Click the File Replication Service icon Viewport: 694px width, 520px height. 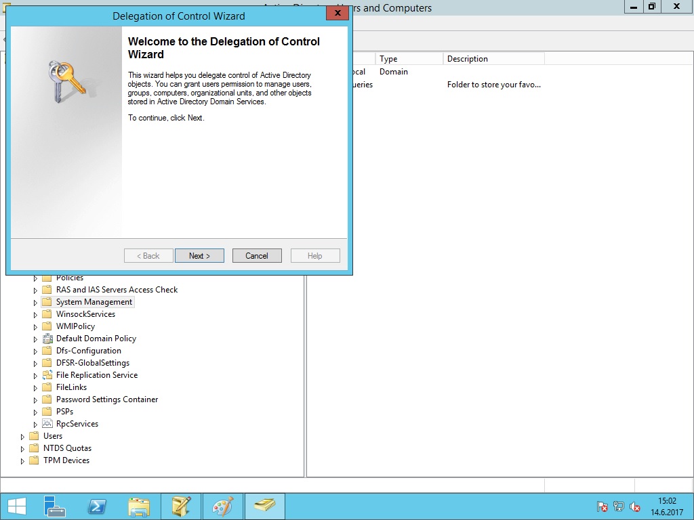47,375
